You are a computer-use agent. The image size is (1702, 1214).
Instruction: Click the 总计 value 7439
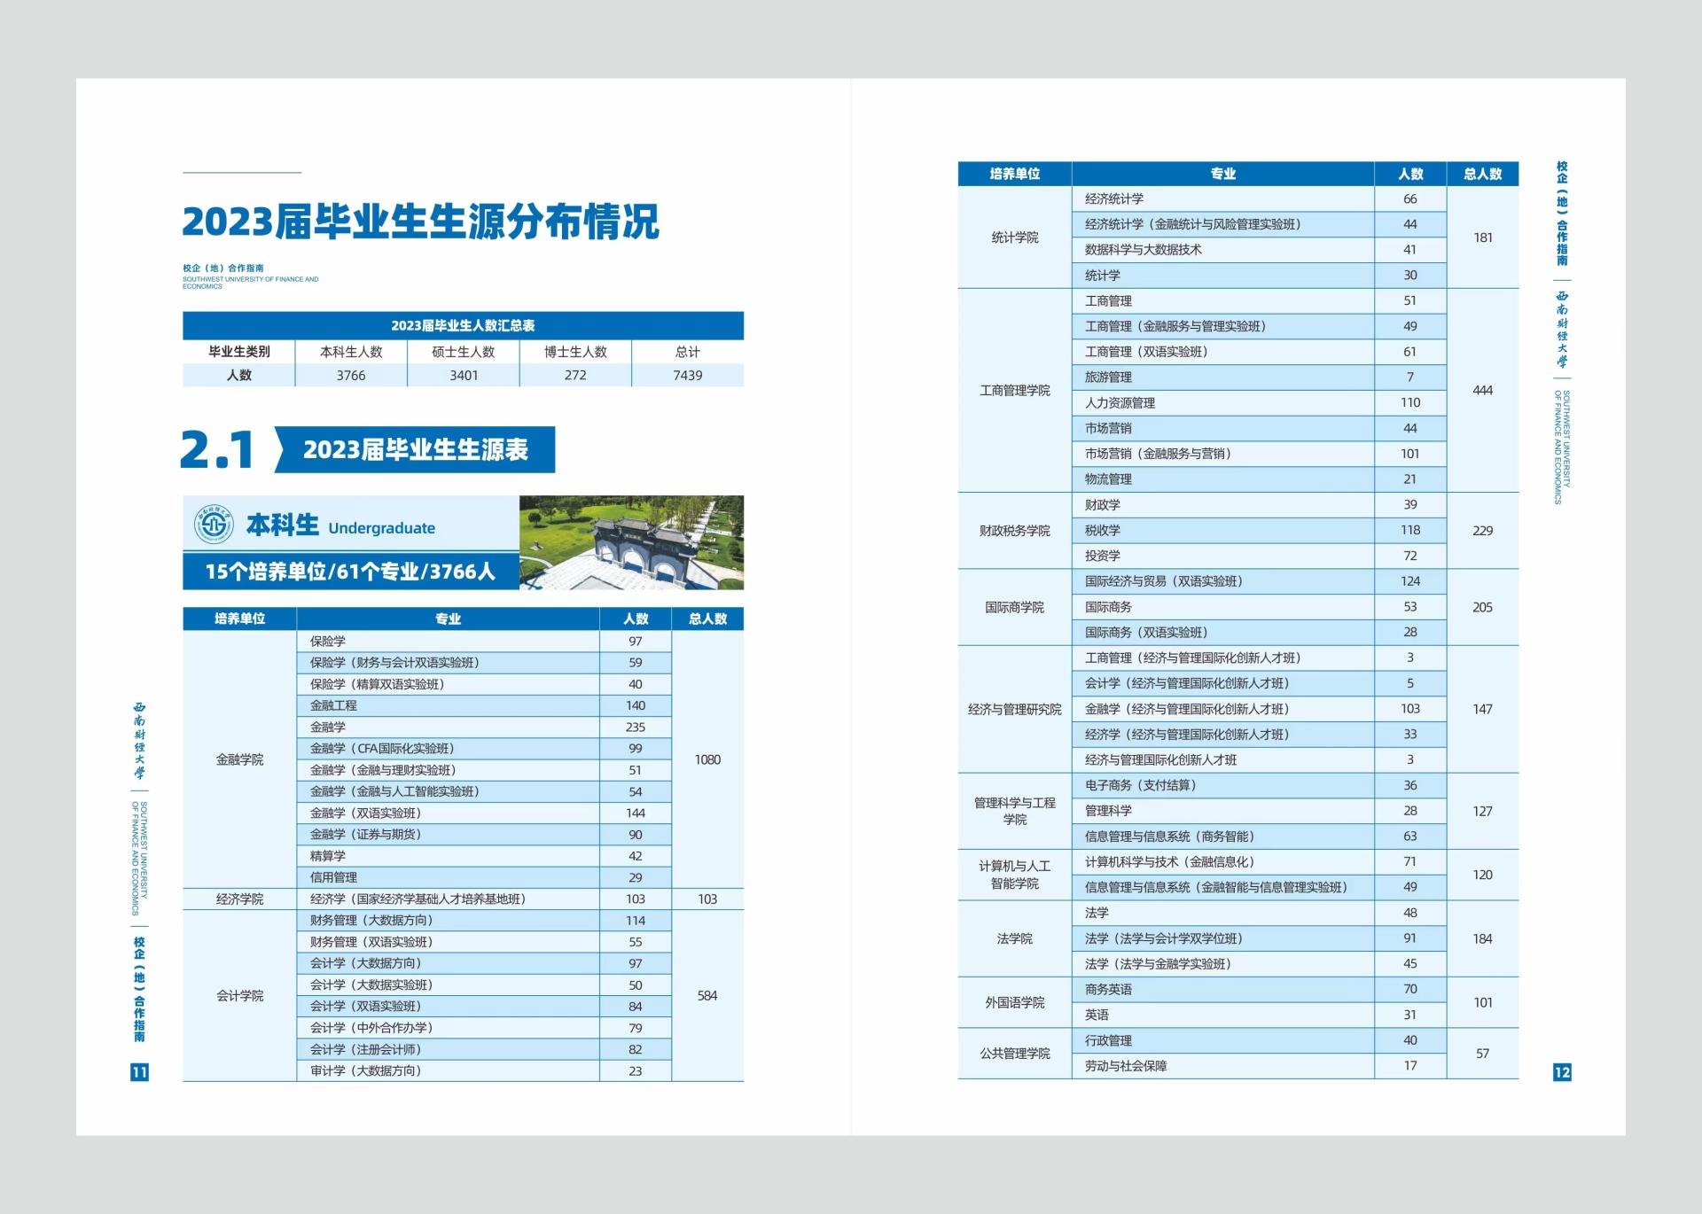tap(688, 376)
